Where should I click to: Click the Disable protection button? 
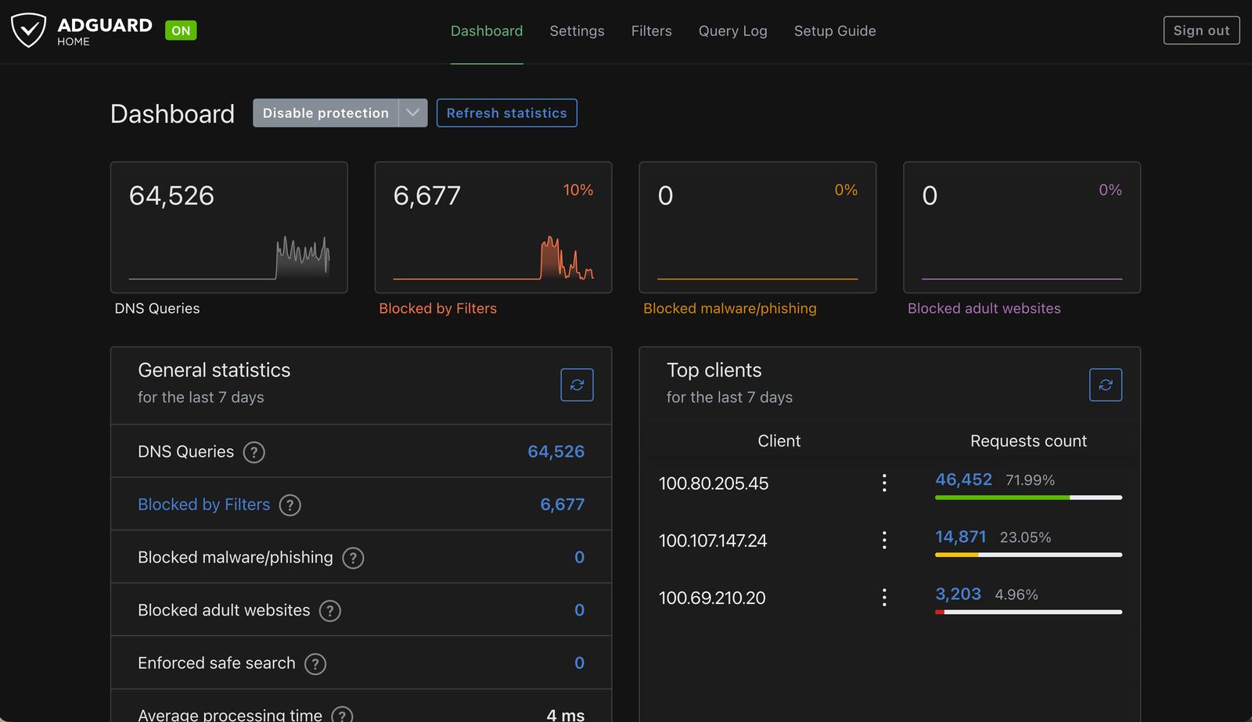(x=326, y=113)
